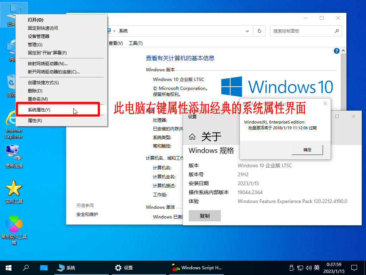366x275 pixels.
Task: Open the 宽带连接 desktop shortcut
Action: [x=14, y=153]
